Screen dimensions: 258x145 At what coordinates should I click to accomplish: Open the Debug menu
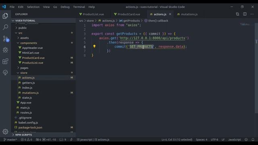coord(65,7)
